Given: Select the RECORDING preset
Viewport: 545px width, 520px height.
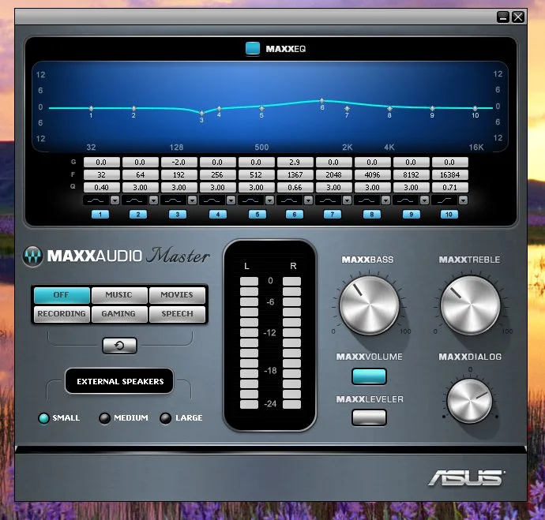Looking at the screenshot, I should pyautogui.click(x=62, y=314).
